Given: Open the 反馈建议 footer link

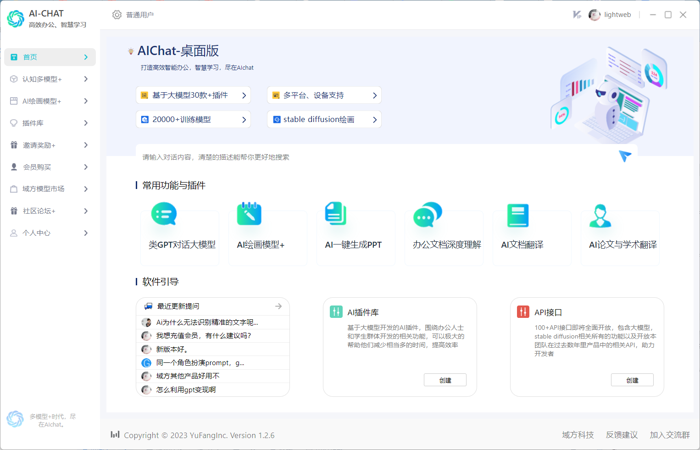Looking at the screenshot, I should (x=622, y=435).
